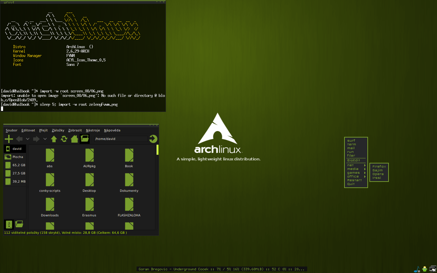Launch Gajim from the net submenu
This screenshot has height=273, width=437.
tap(378, 170)
